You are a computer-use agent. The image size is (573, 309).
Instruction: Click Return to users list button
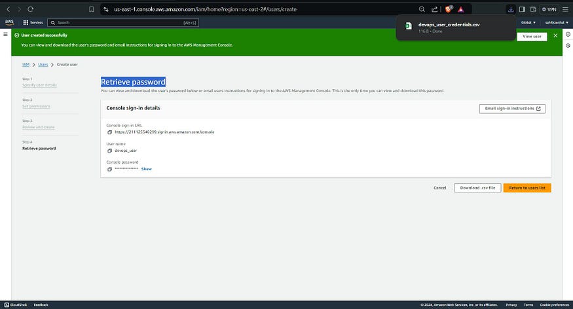pyautogui.click(x=527, y=188)
